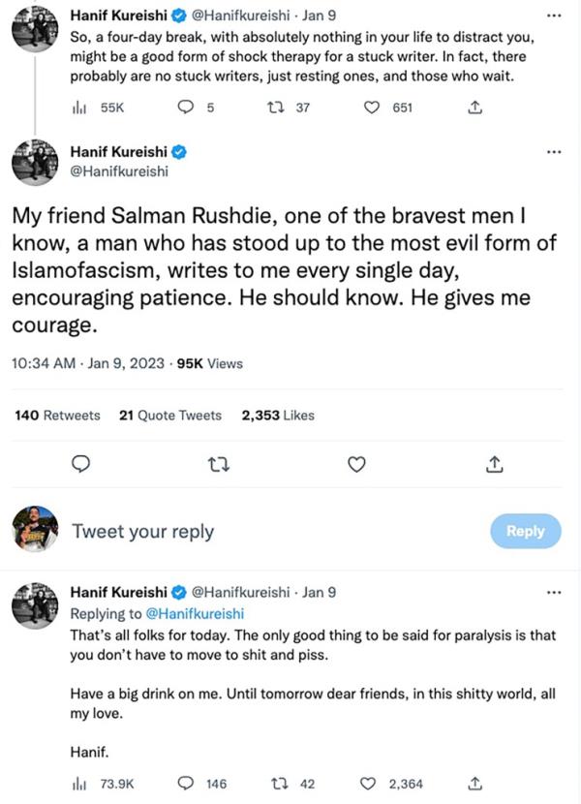
Task: Open the 146 replies on bottom tweet
Action: click(186, 783)
